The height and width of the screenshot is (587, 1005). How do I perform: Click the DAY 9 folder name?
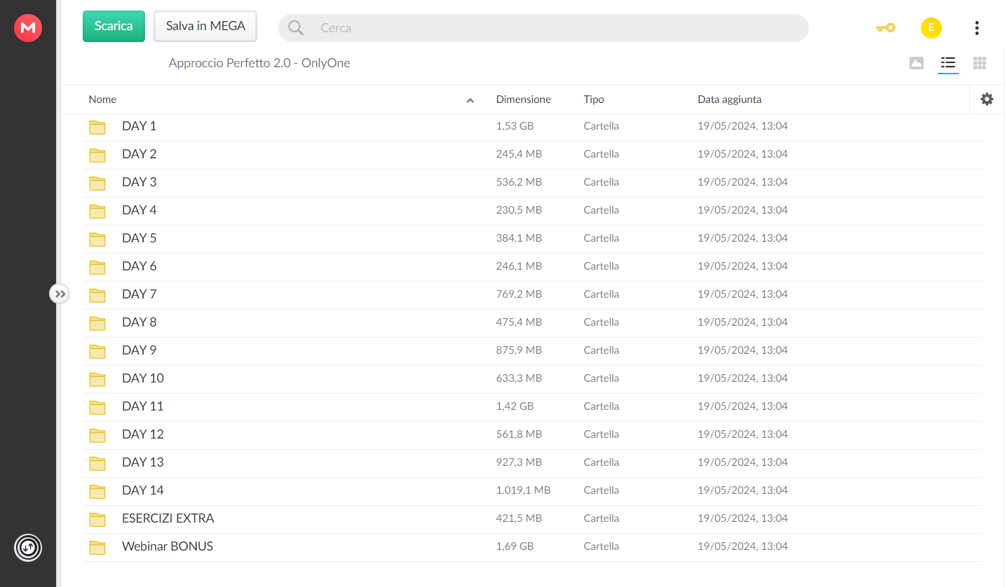[139, 350]
